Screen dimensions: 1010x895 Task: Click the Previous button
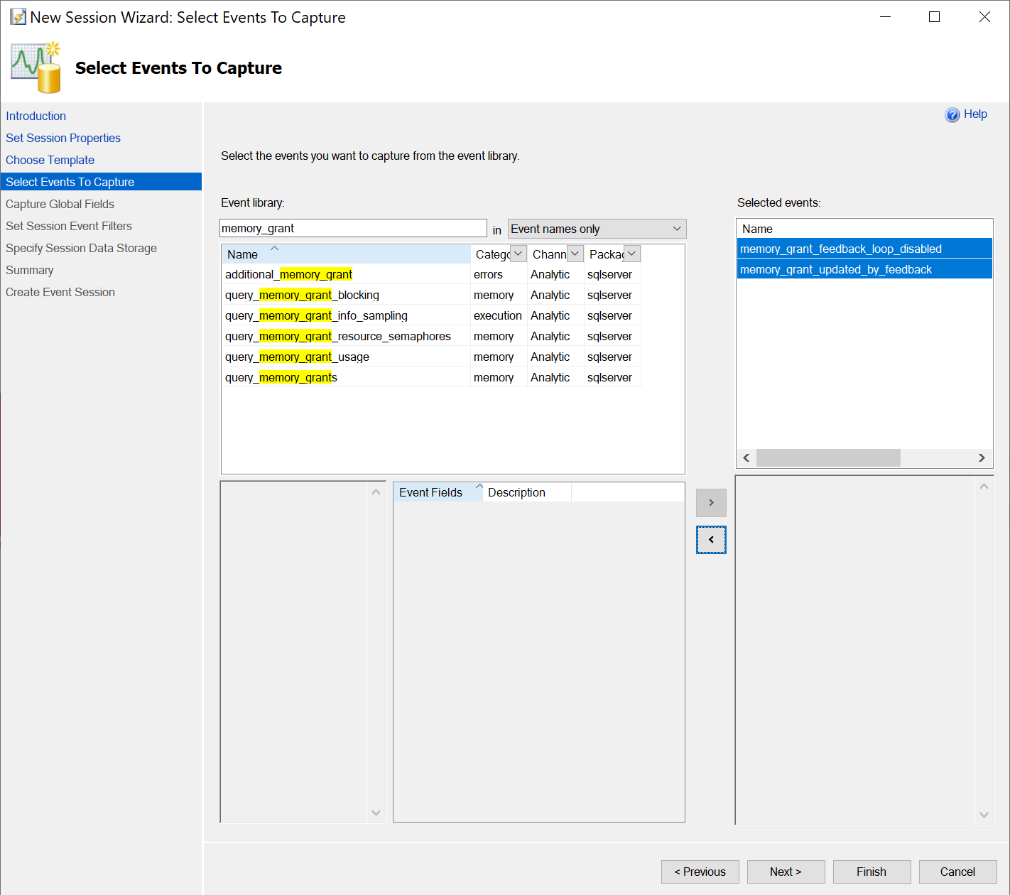tap(700, 872)
